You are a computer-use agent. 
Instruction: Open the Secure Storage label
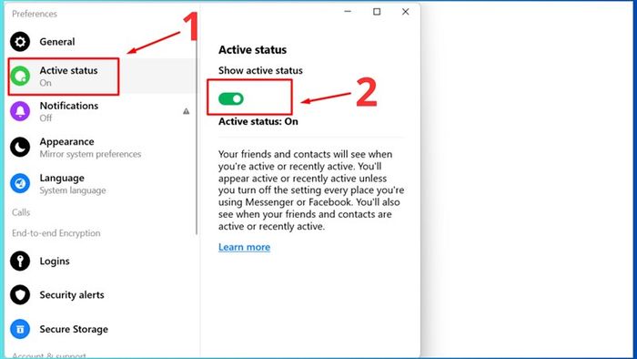pyautogui.click(x=74, y=329)
